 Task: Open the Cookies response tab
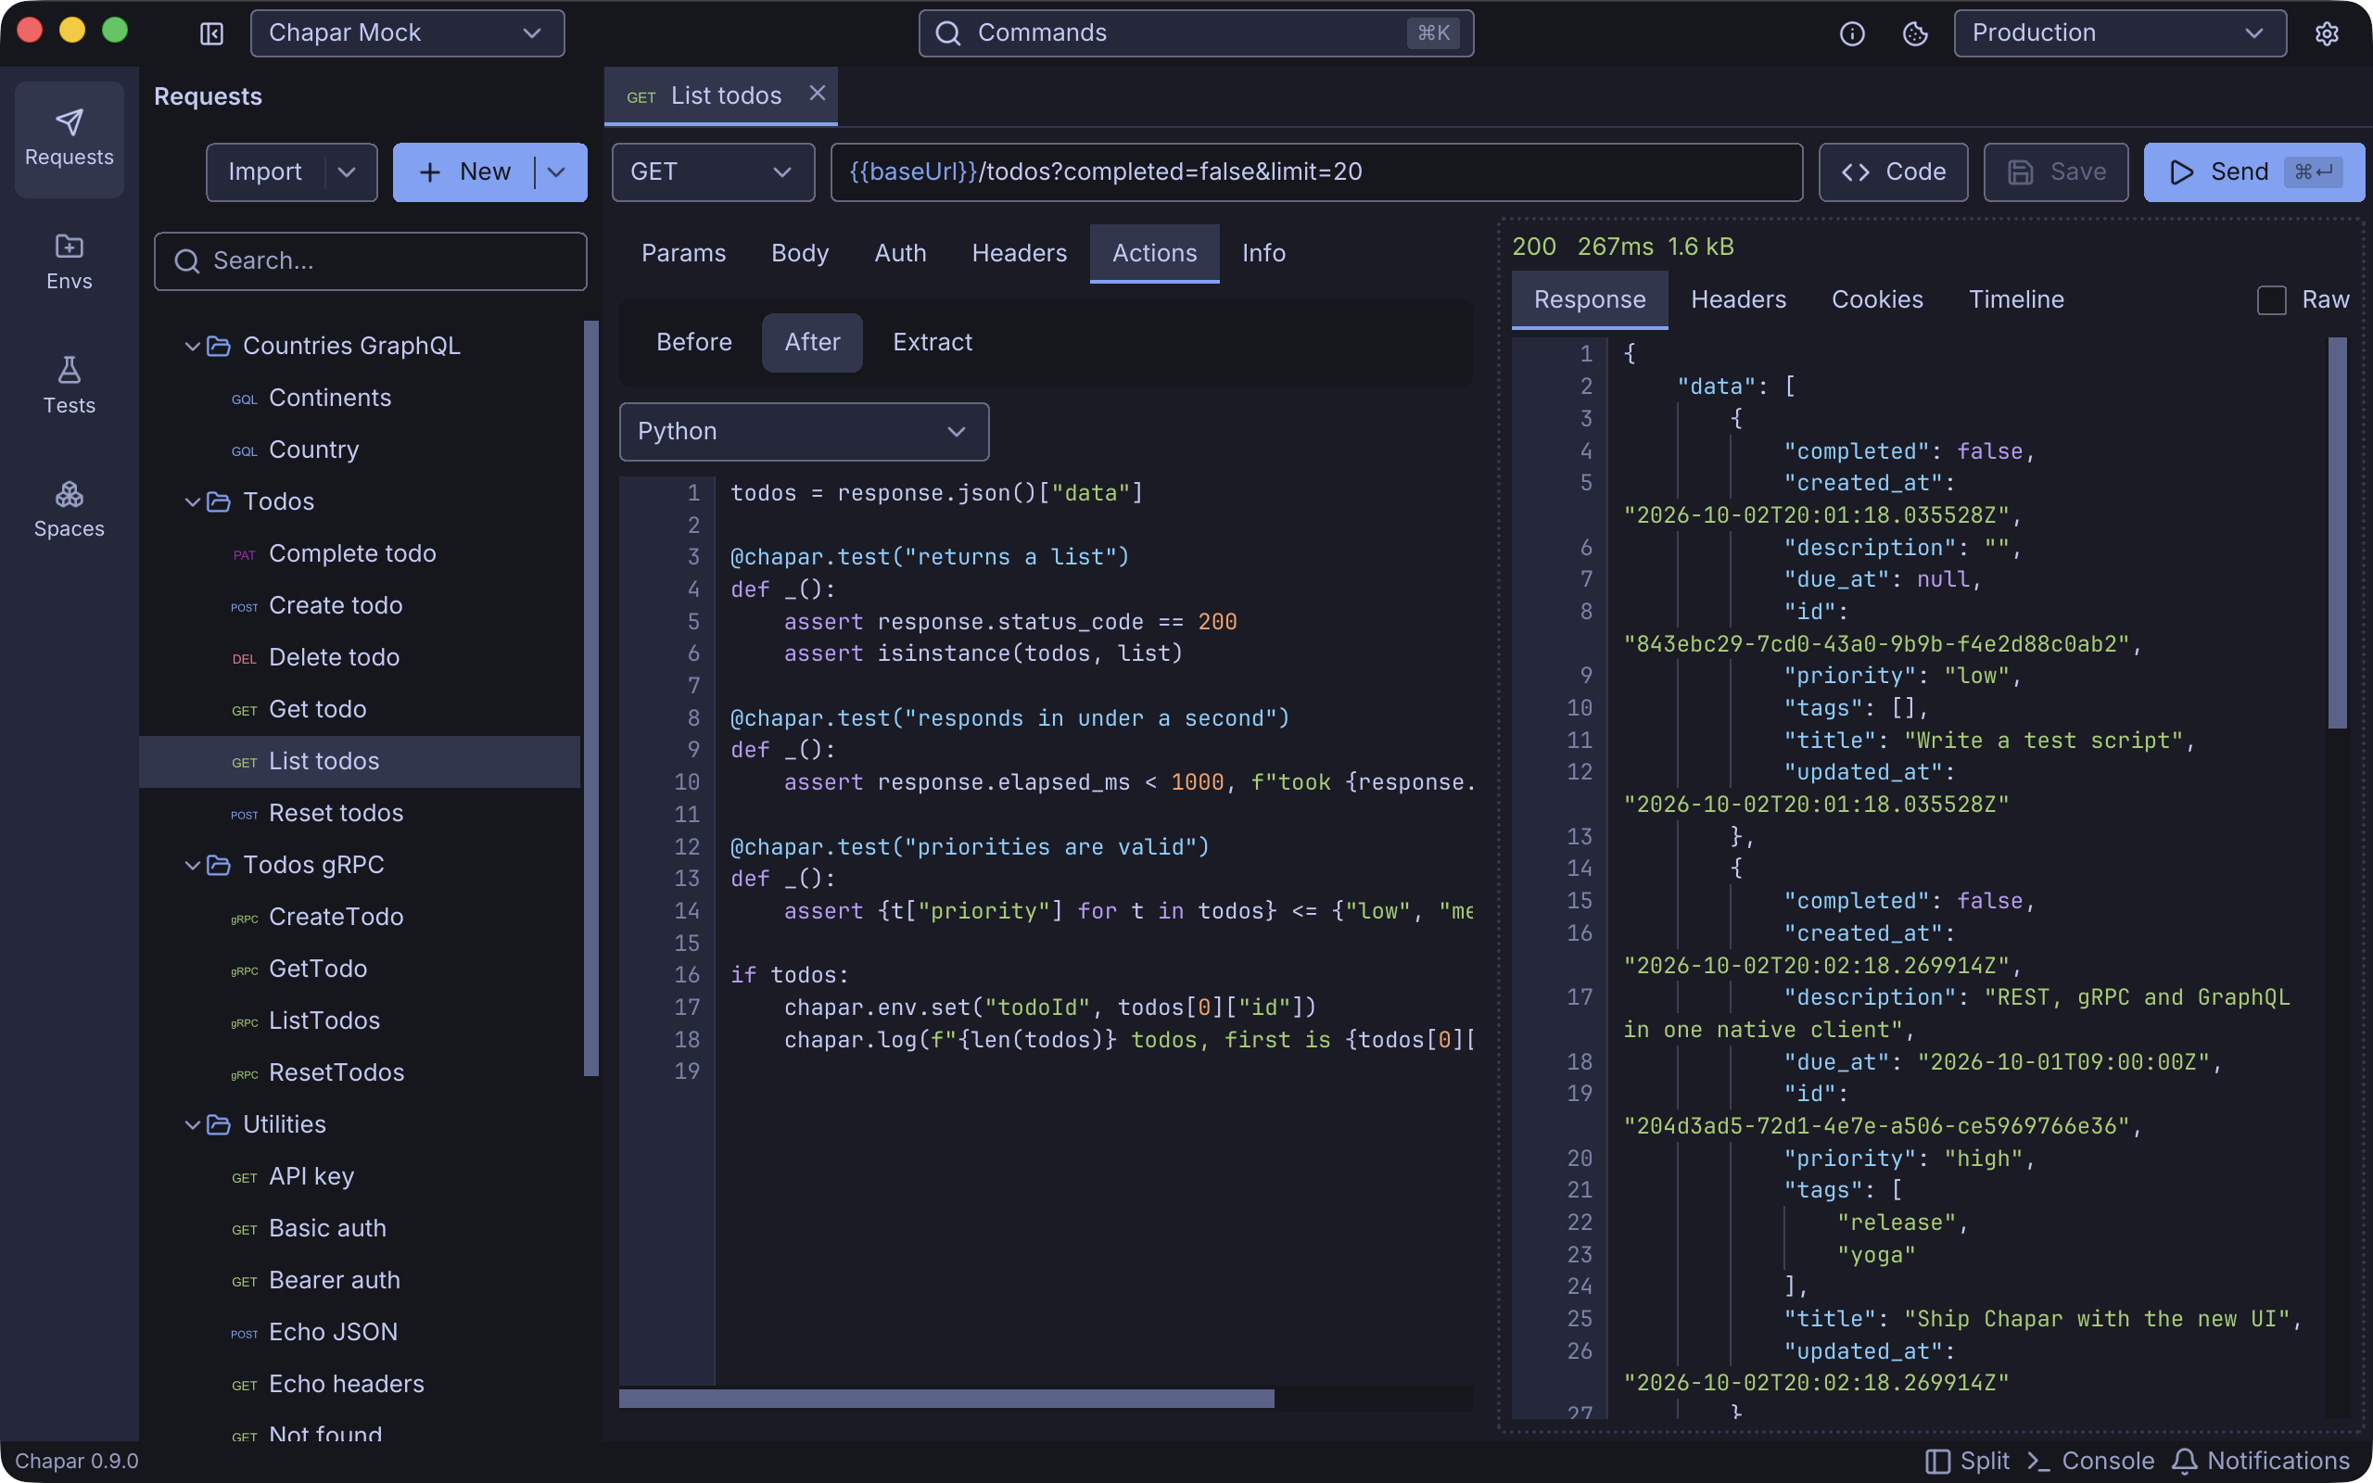click(x=1877, y=299)
